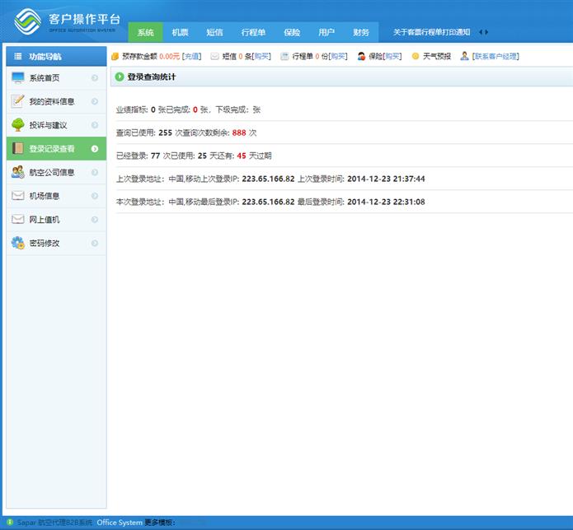Expand the arrow beside 密码修改

pos(95,244)
